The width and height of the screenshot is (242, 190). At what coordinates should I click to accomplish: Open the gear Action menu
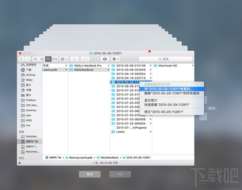coord(115,59)
